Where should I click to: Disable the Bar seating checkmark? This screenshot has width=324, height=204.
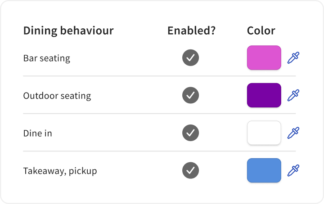point(190,58)
